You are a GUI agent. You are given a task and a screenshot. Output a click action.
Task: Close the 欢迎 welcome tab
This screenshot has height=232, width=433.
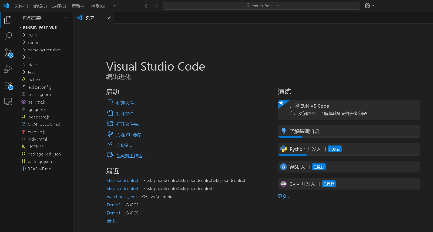point(109,18)
